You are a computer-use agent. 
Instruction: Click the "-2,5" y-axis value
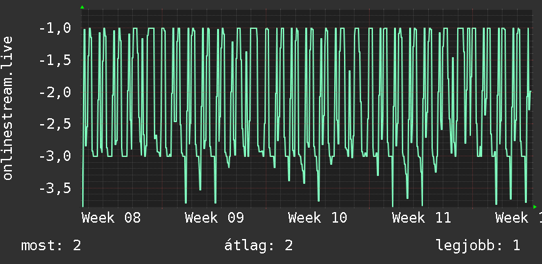55,124
